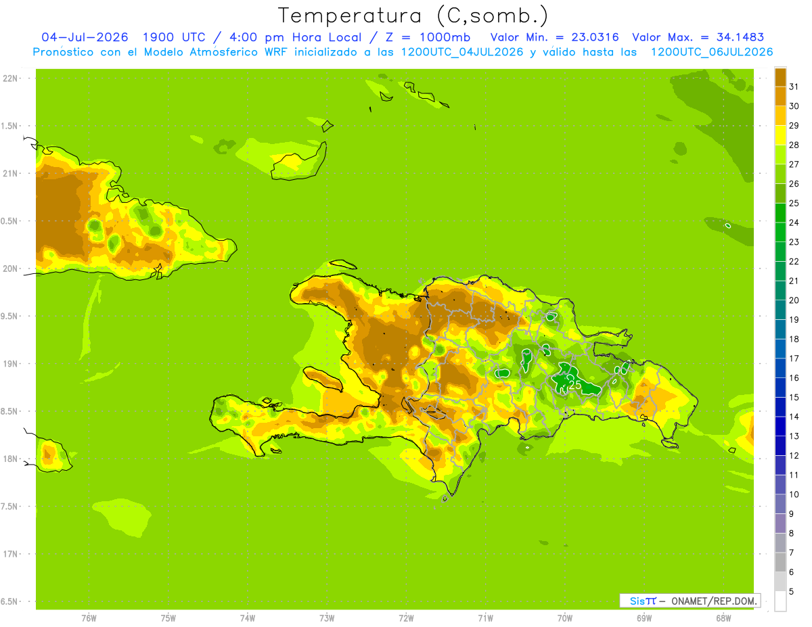Select the '74W' longitude label
Image resolution: width=812 pixels, height=627 pixels.
tap(248, 618)
